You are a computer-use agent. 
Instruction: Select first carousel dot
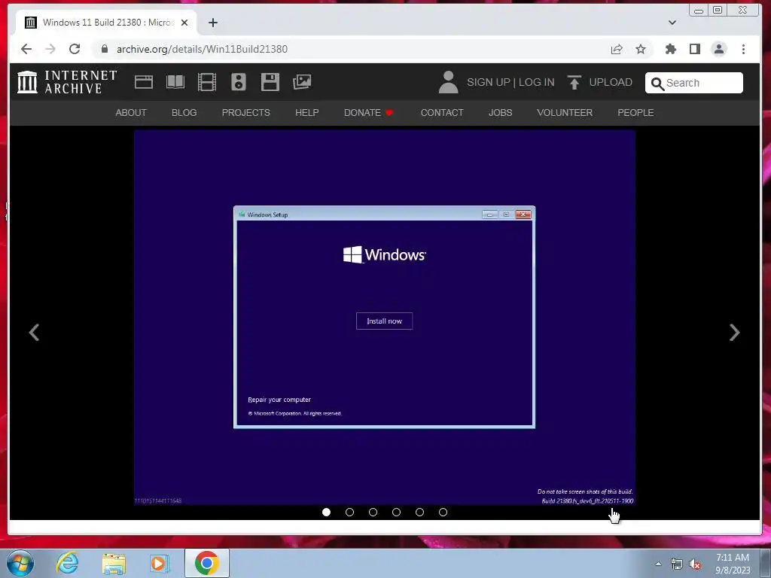(x=326, y=512)
